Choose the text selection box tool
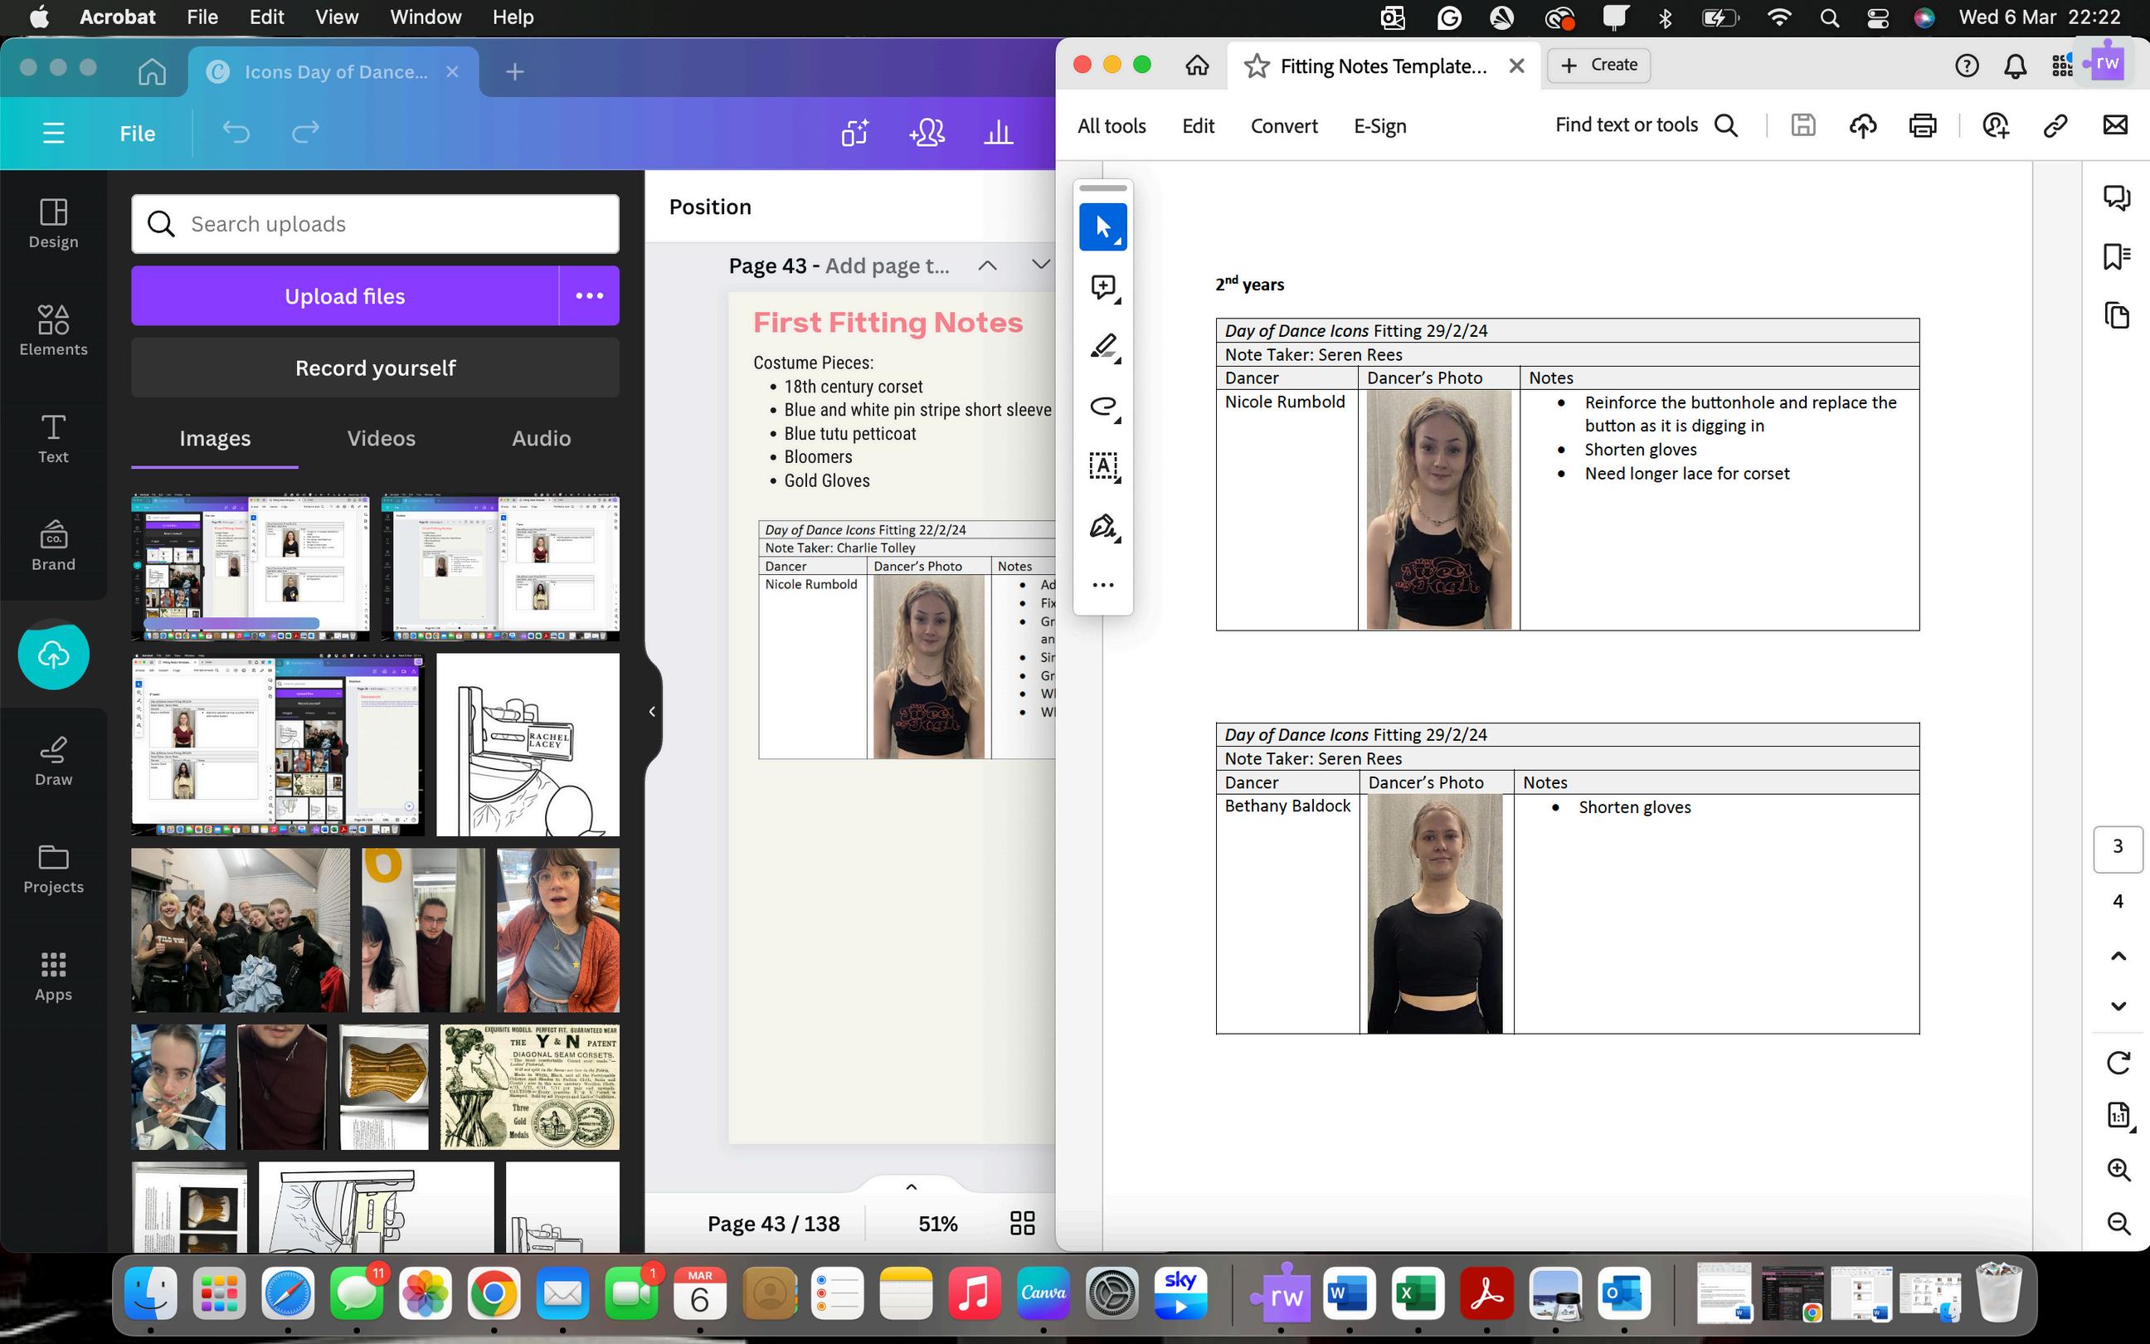 [x=1102, y=465]
